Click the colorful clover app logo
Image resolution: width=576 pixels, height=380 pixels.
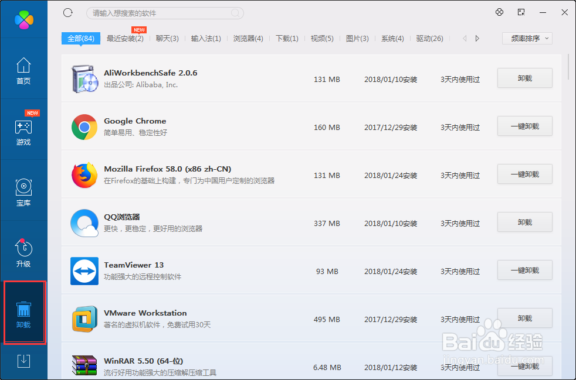point(24,20)
